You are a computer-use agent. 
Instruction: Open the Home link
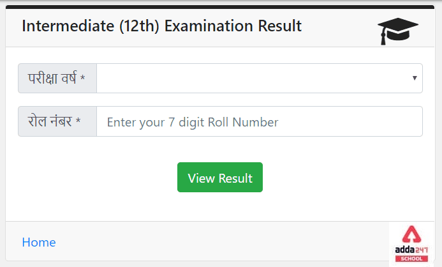point(39,242)
